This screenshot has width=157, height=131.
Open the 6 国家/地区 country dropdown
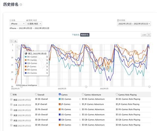click(34, 24)
